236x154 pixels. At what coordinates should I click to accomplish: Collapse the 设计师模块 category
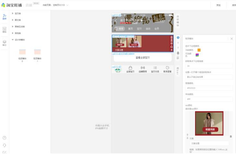[13, 40]
